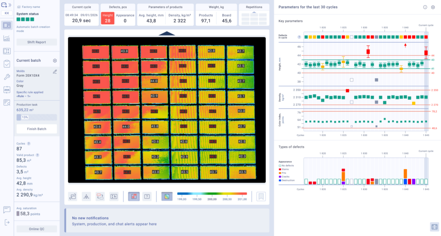The width and height of the screenshot is (441, 236).
Task: Click the logout icon at the sidebar bottom
Action: pos(7,223)
